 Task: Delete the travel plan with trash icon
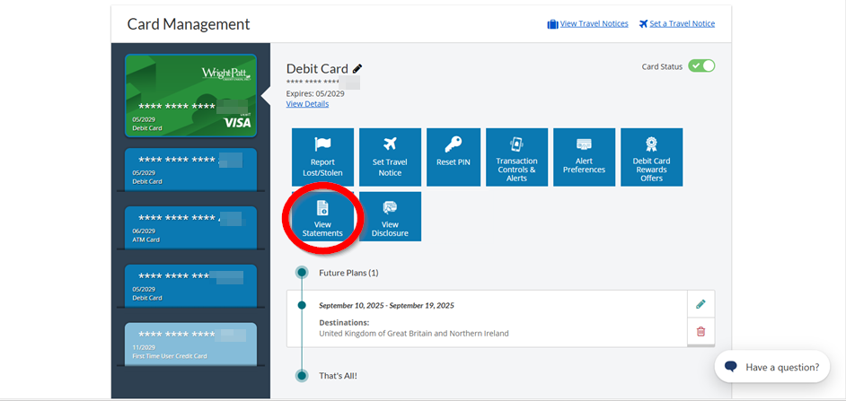701,331
